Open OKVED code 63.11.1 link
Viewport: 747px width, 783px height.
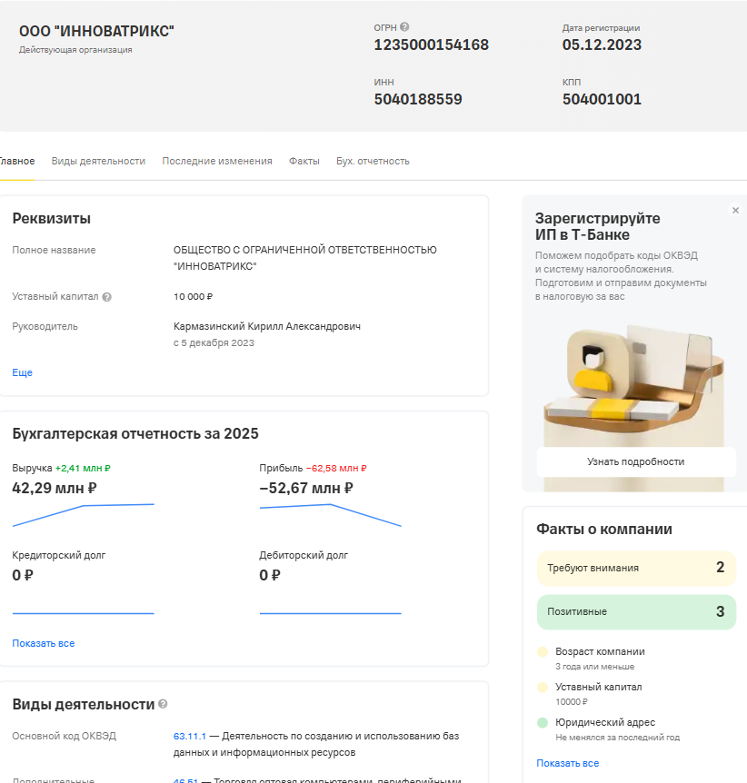coord(189,736)
